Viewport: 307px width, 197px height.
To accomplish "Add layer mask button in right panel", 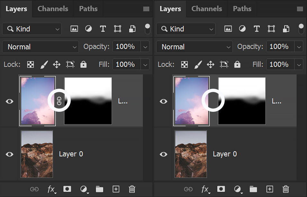I will pos(221,189).
